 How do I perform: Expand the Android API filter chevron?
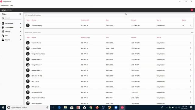pyautogui.click(x=20, y=28)
